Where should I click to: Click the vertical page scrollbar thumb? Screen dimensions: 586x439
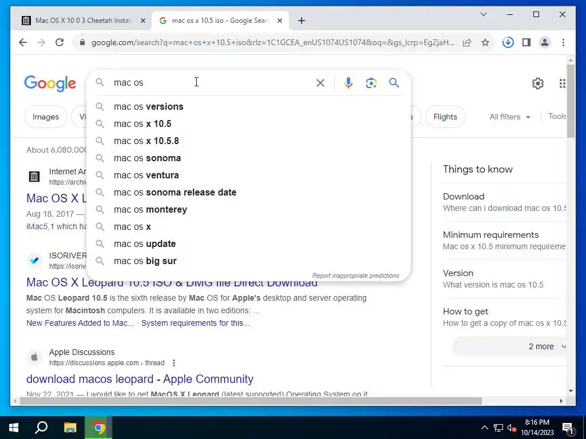[571, 101]
